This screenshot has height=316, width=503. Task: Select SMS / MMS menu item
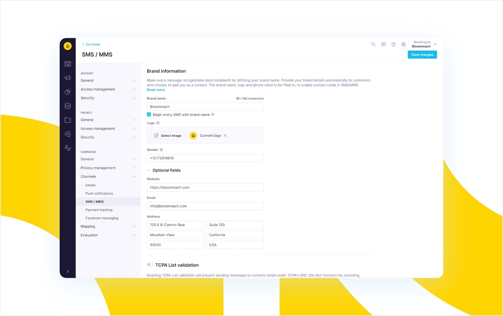(108, 202)
